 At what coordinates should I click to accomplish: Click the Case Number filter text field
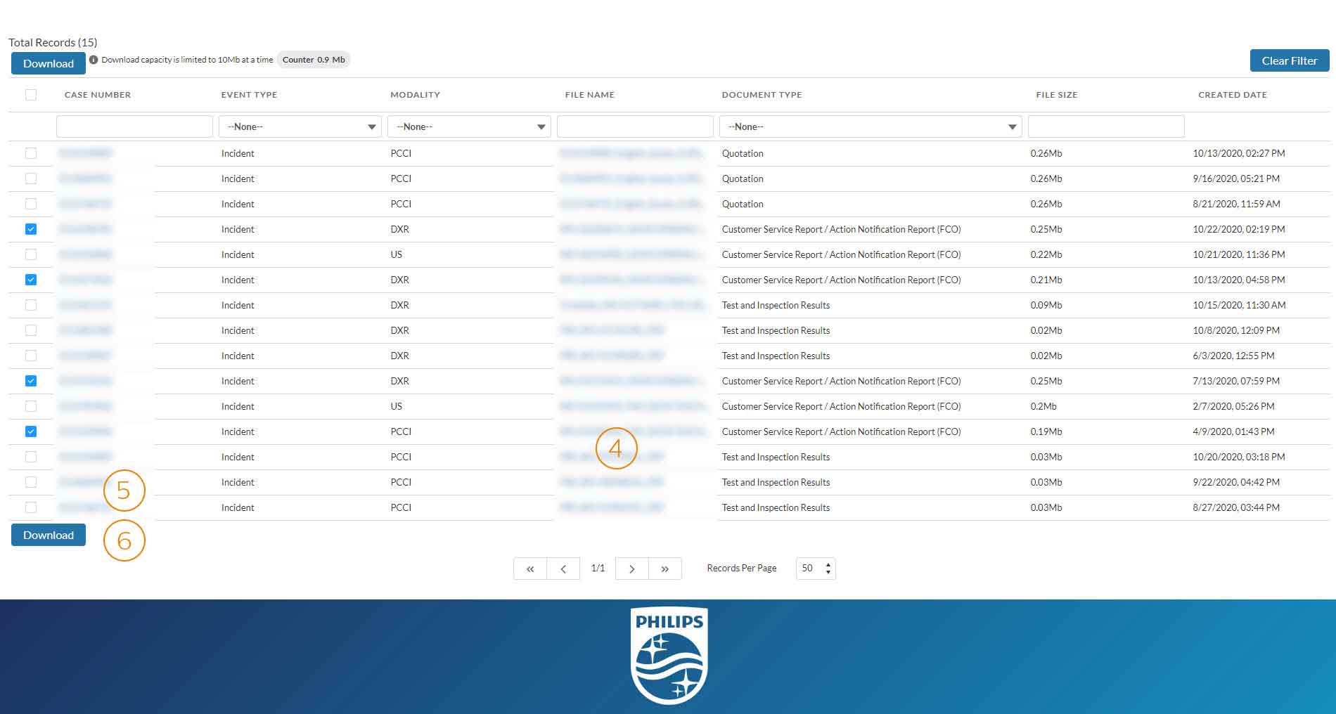134,126
